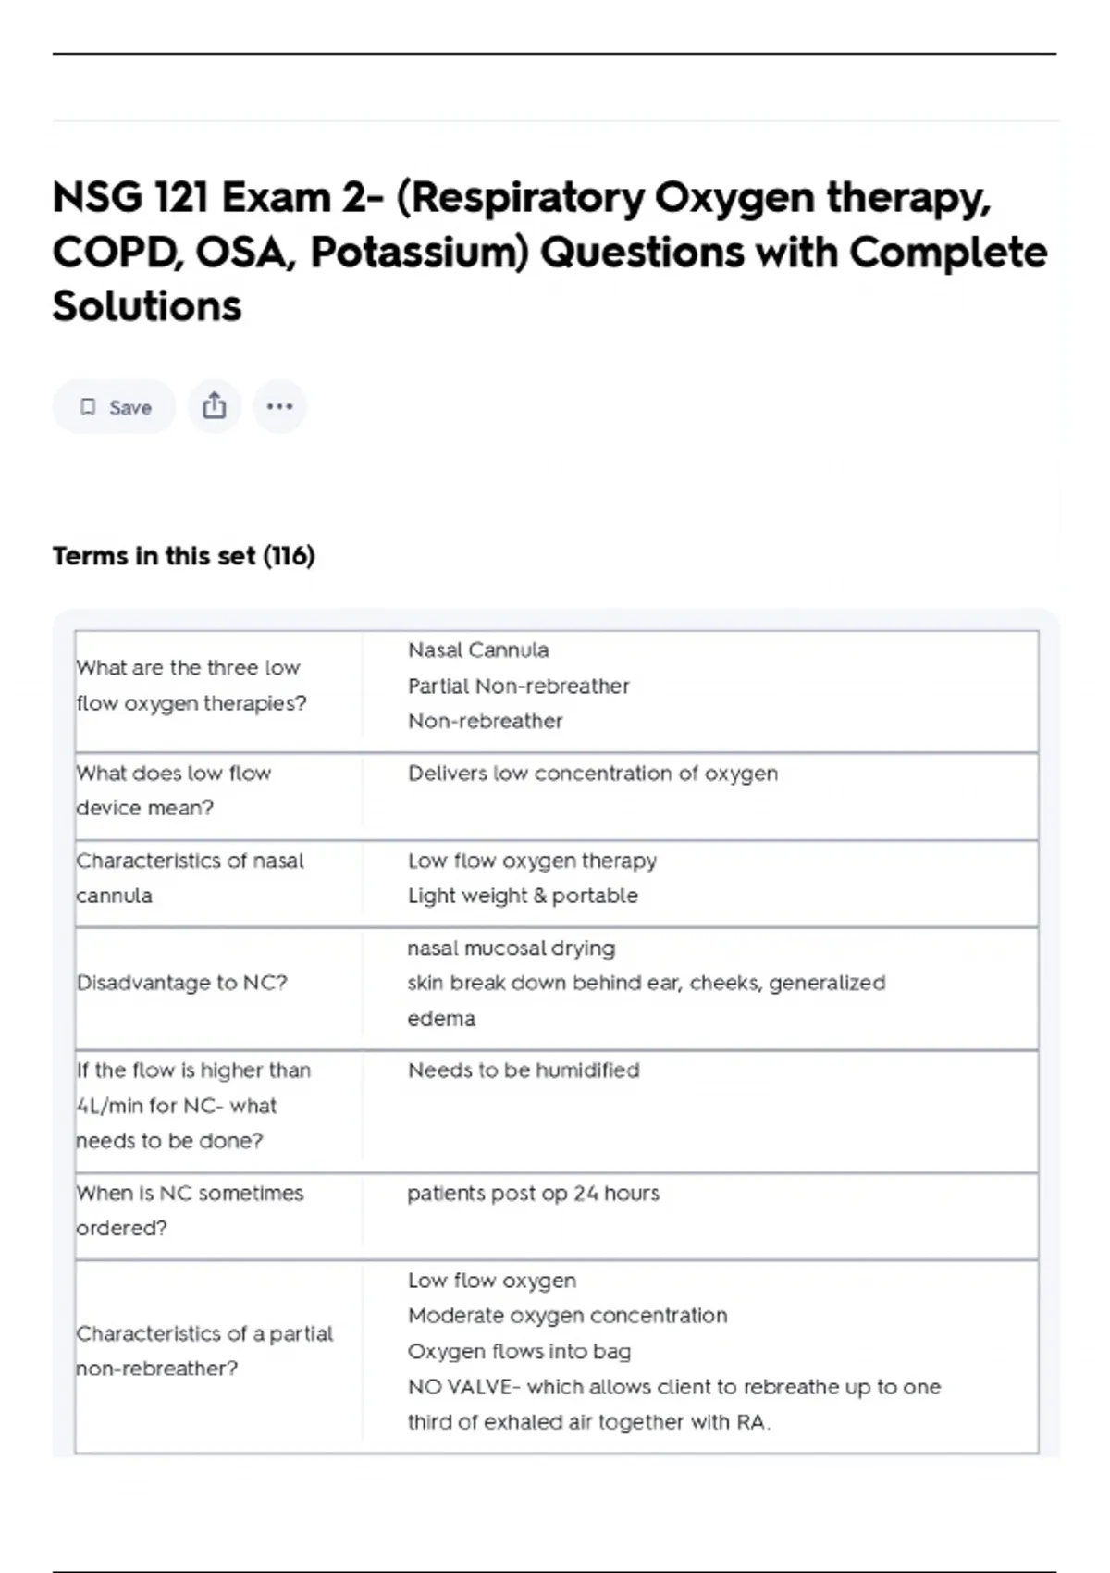Select the 'patients post op 24 hours' definition

click(534, 1194)
